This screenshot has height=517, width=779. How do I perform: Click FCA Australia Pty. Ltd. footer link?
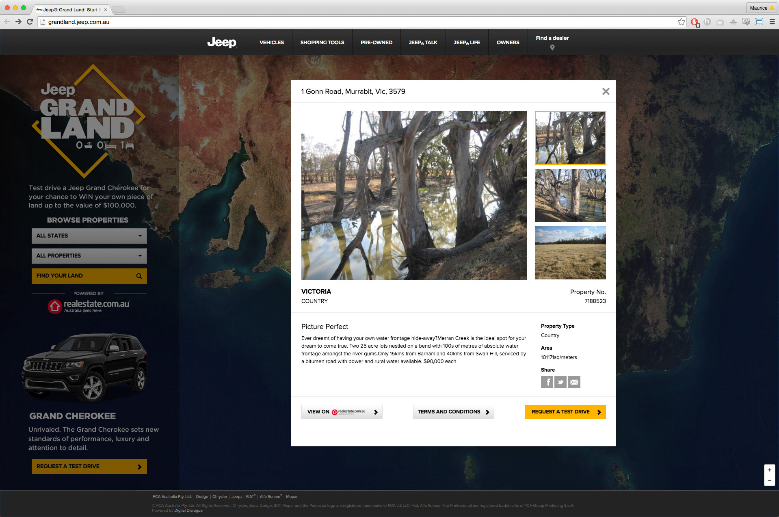[172, 497]
